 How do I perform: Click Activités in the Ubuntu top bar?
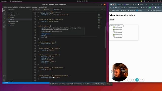pyautogui.click(x=4, y=1)
